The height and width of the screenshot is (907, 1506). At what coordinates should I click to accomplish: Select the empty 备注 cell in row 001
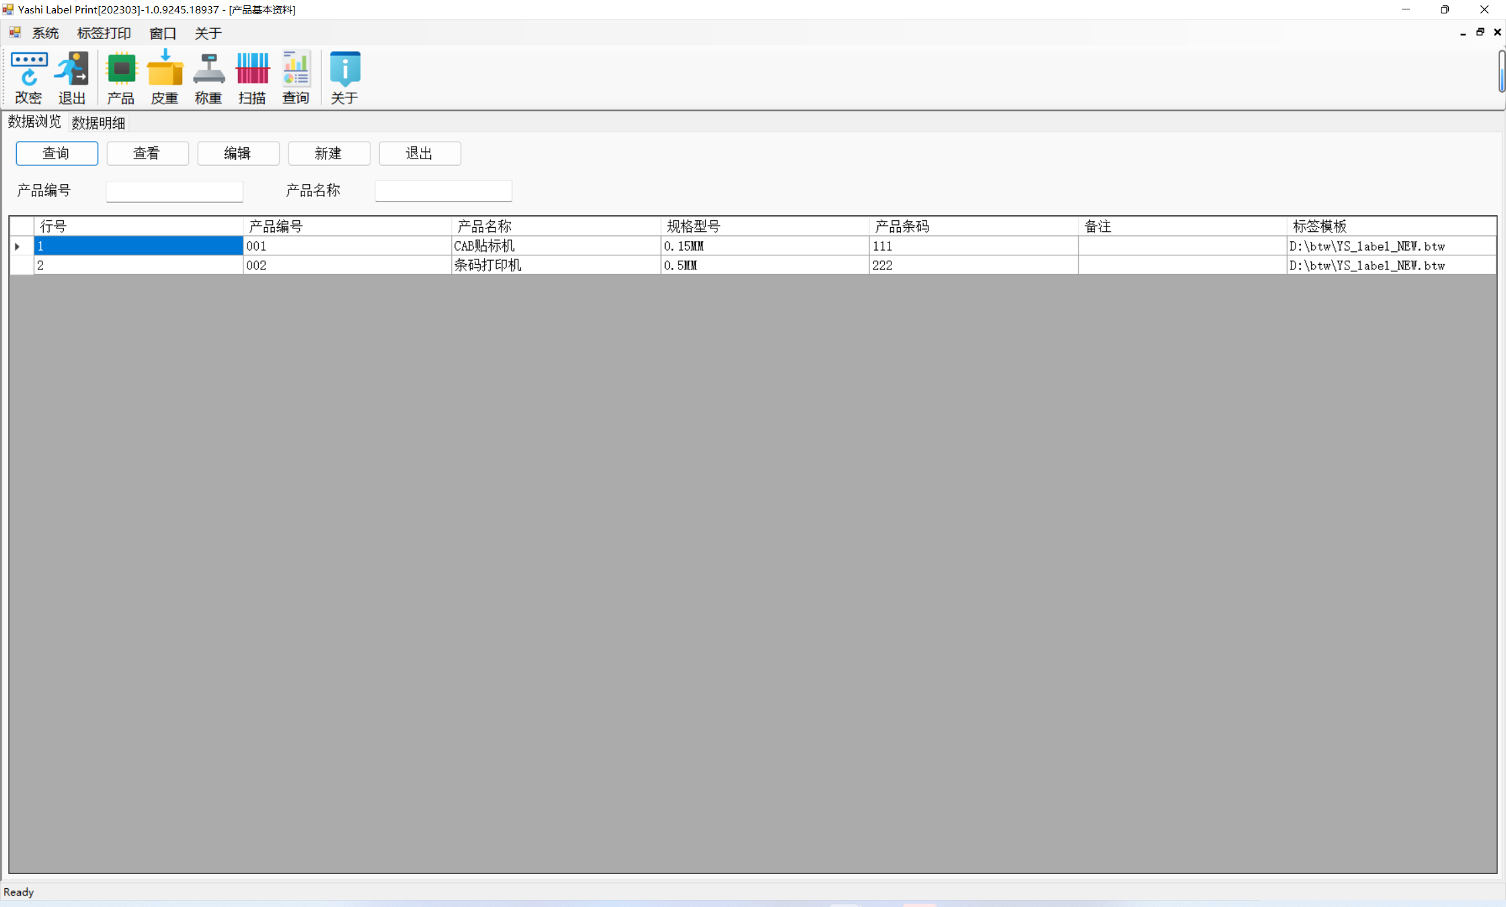(x=1183, y=246)
